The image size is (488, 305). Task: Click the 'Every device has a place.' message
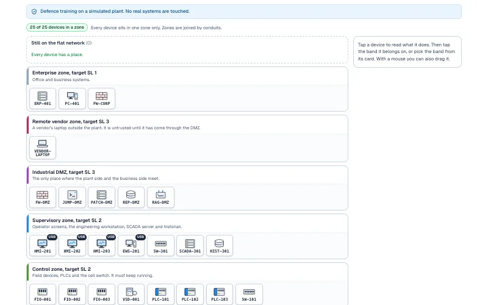57,54
